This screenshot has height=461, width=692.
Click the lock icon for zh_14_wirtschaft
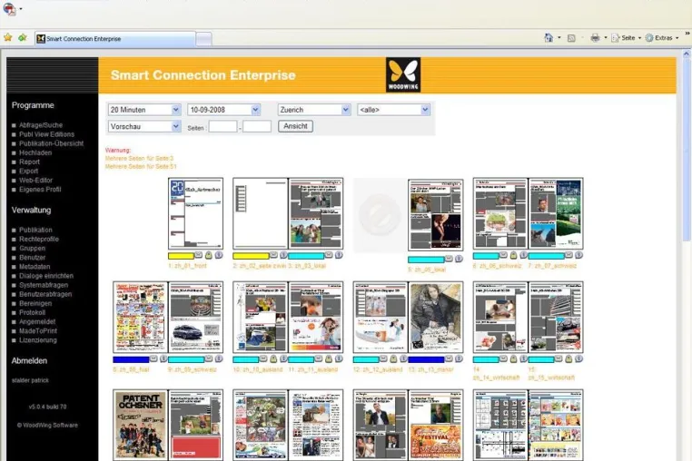pyautogui.click(x=513, y=358)
